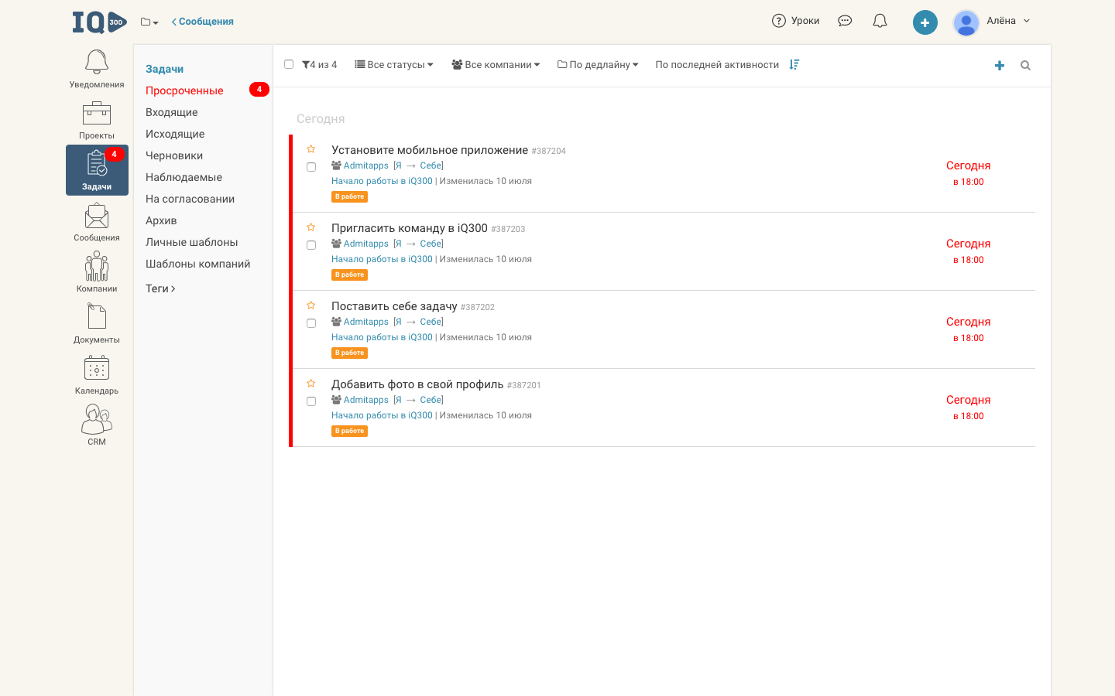This screenshot has width=1115, height=696.
Task: Click the bell icon in the header
Action: tap(880, 21)
